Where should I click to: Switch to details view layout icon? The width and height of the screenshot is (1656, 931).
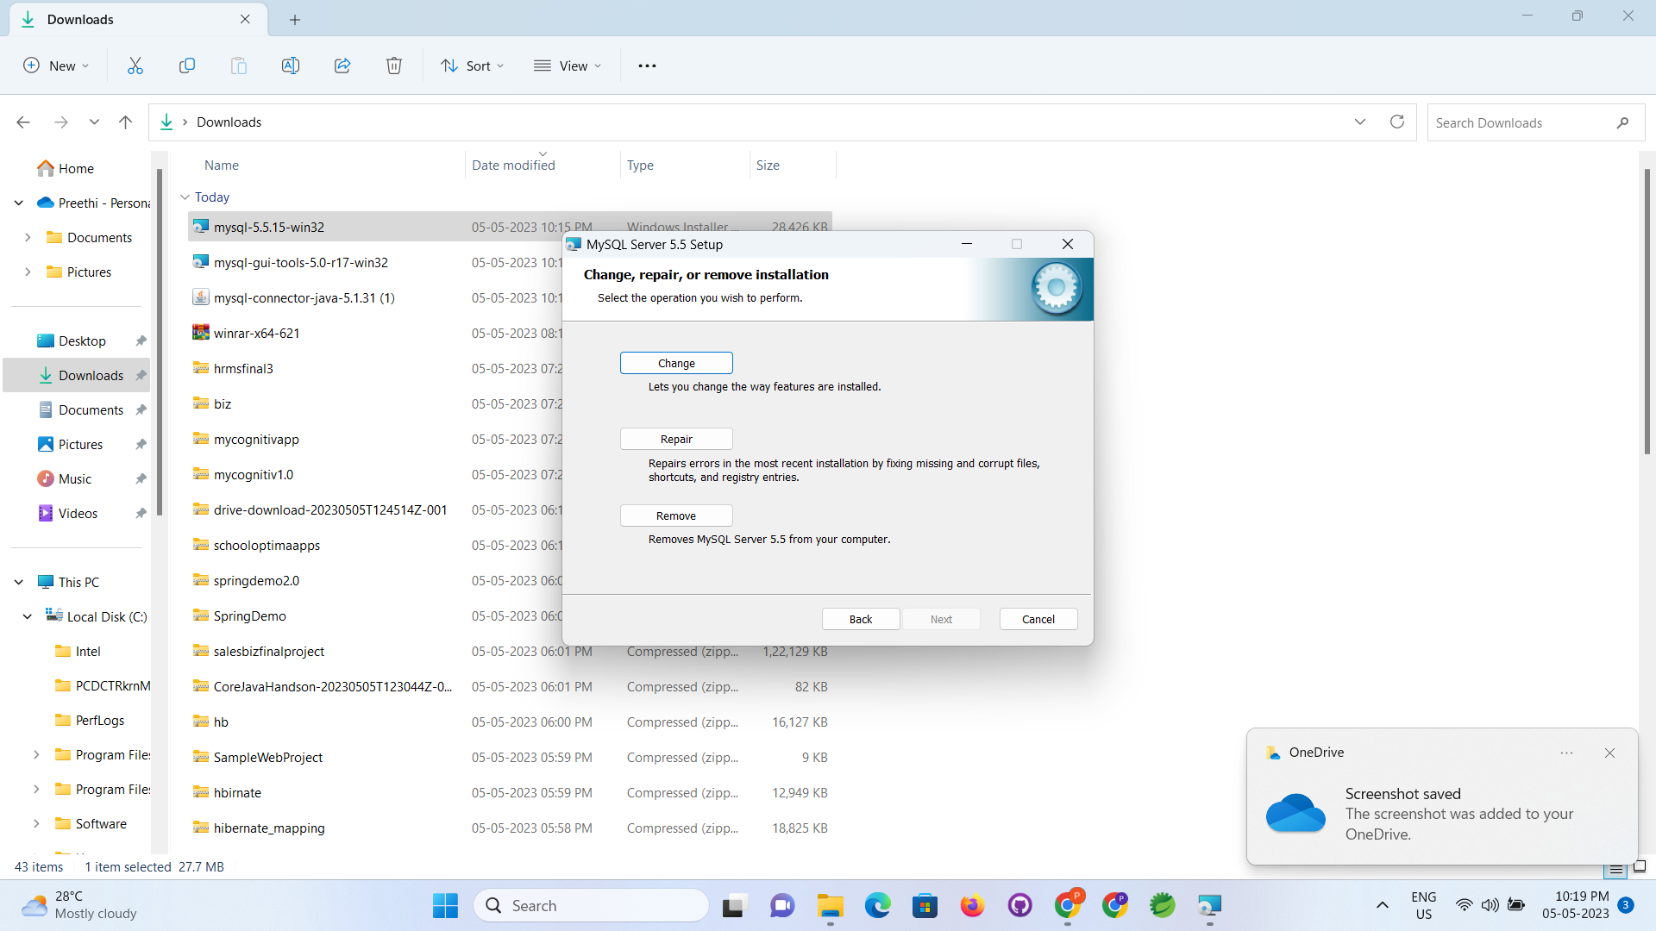[x=1616, y=868]
